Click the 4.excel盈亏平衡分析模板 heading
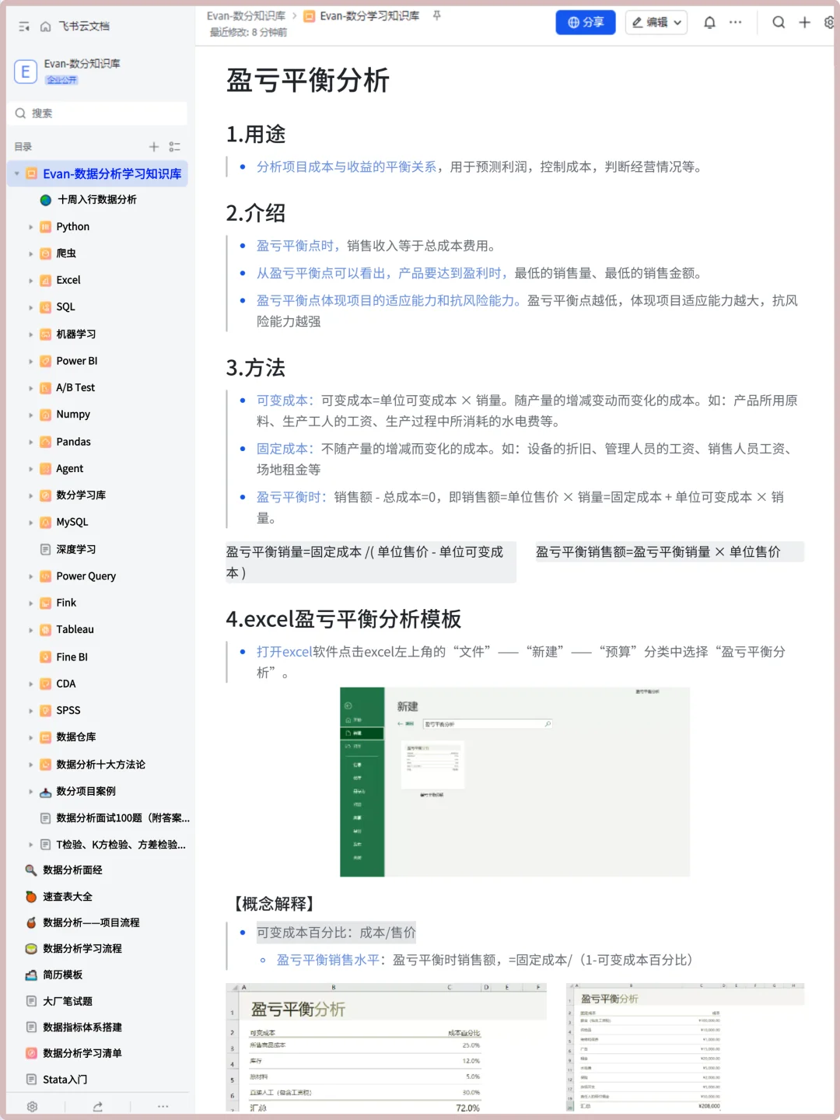 (344, 619)
